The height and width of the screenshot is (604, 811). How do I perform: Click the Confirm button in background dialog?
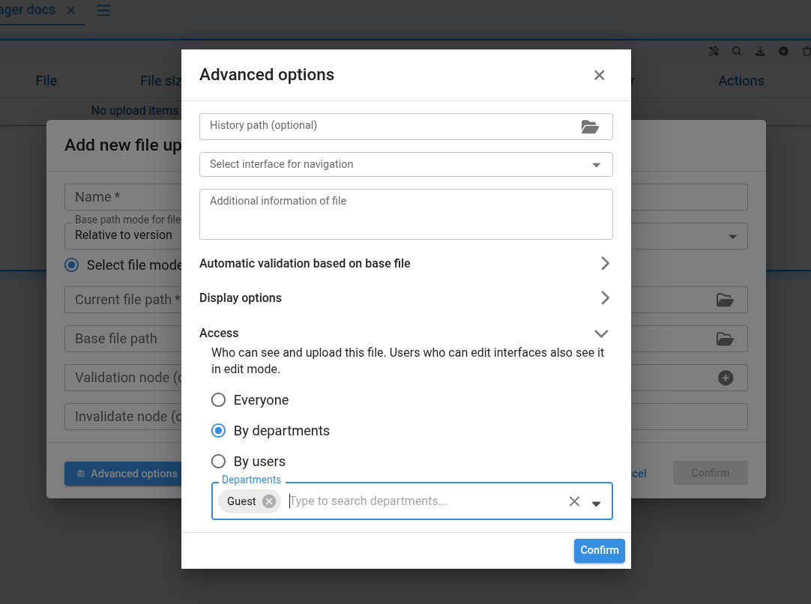710,473
